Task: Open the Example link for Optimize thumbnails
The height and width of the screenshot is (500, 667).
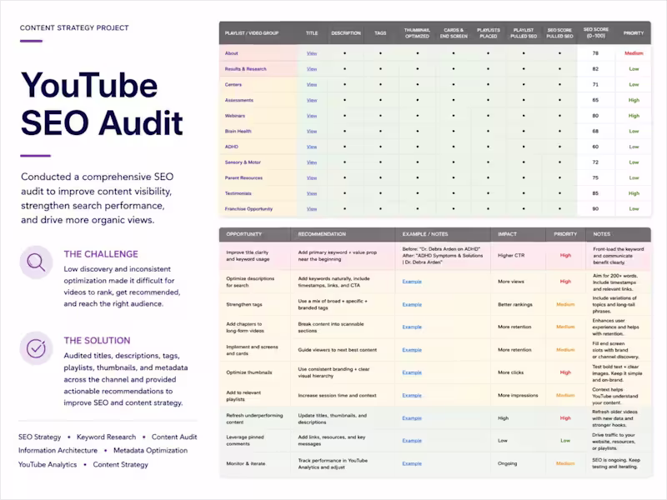Action: [412, 372]
